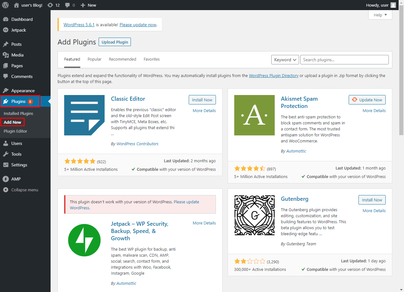This screenshot has height=292, width=404.
Task: Click Classic Editor's five-star rating
Action: coord(80,161)
